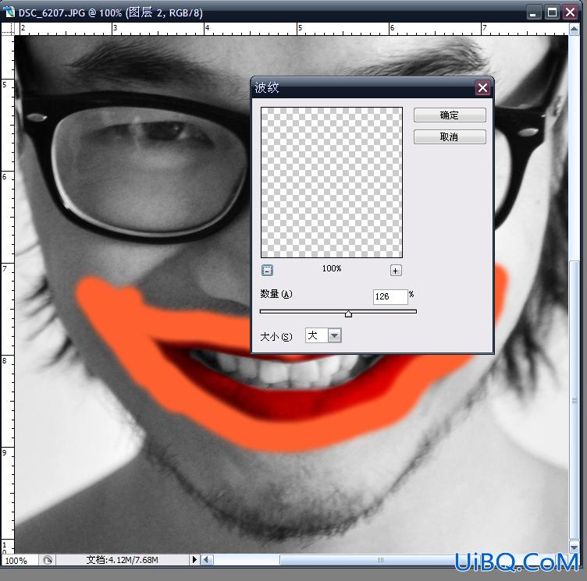Zoom out the filter preview with minus icon
The width and height of the screenshot is (587, 581).
coord(267,270)
